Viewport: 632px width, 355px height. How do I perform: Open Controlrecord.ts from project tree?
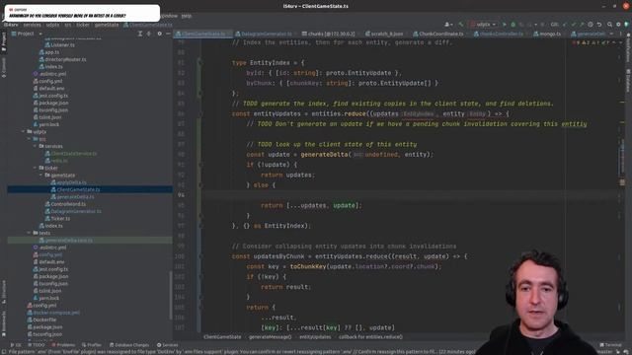tap(68, 204)
